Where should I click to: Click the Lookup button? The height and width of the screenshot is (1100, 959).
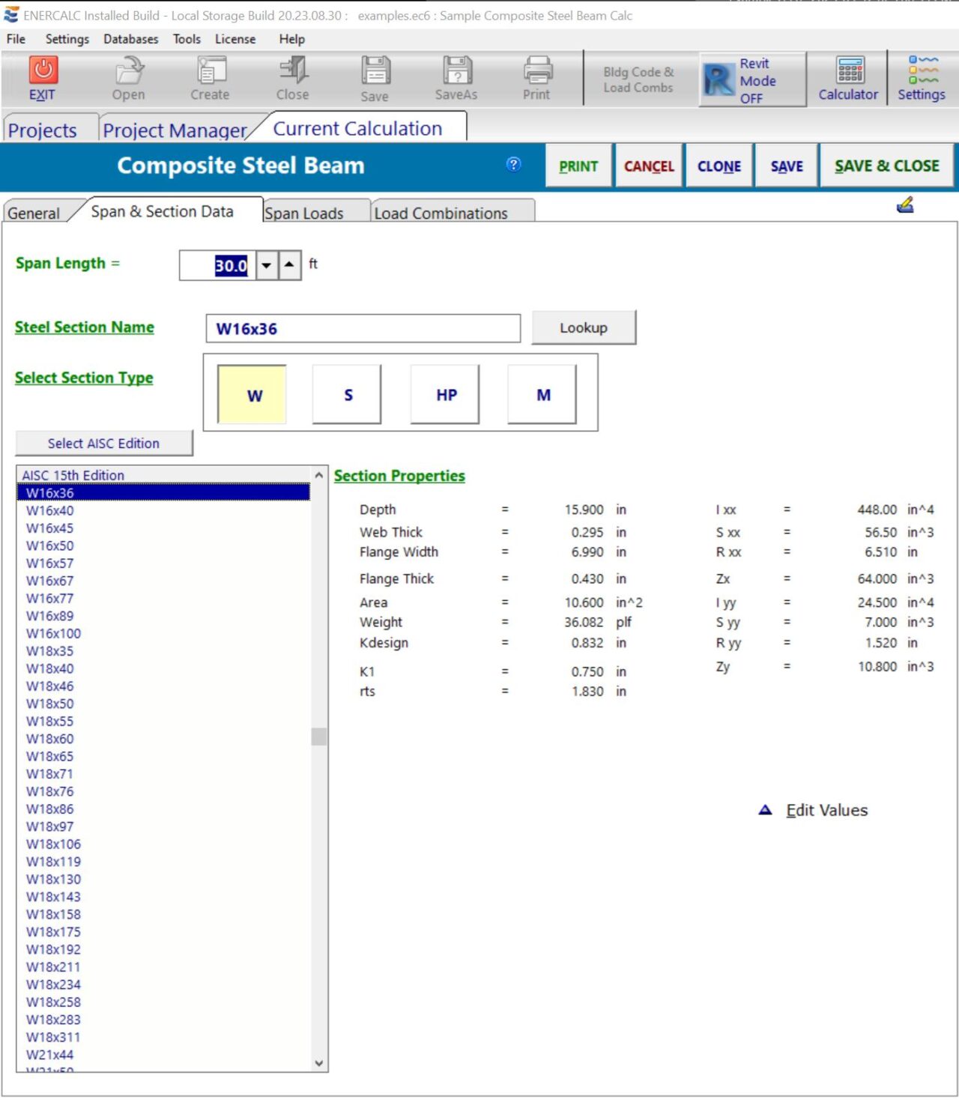584,327
